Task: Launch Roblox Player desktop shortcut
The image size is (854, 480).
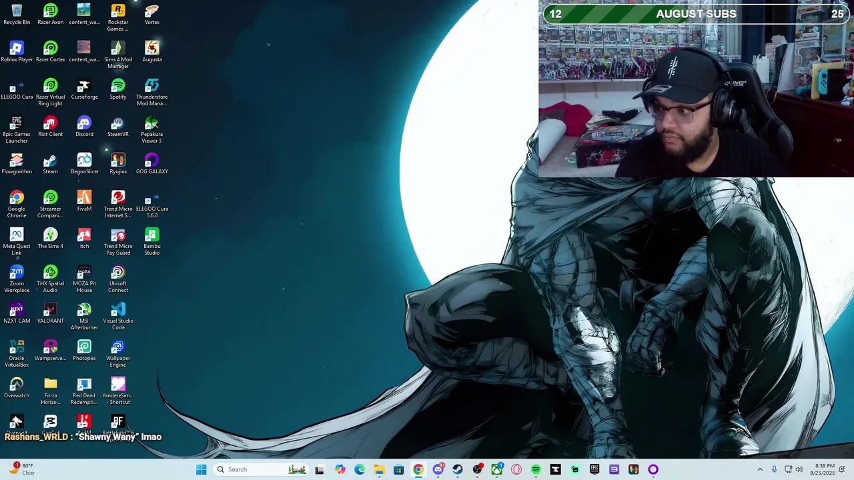Action: (x=17, y=52)
